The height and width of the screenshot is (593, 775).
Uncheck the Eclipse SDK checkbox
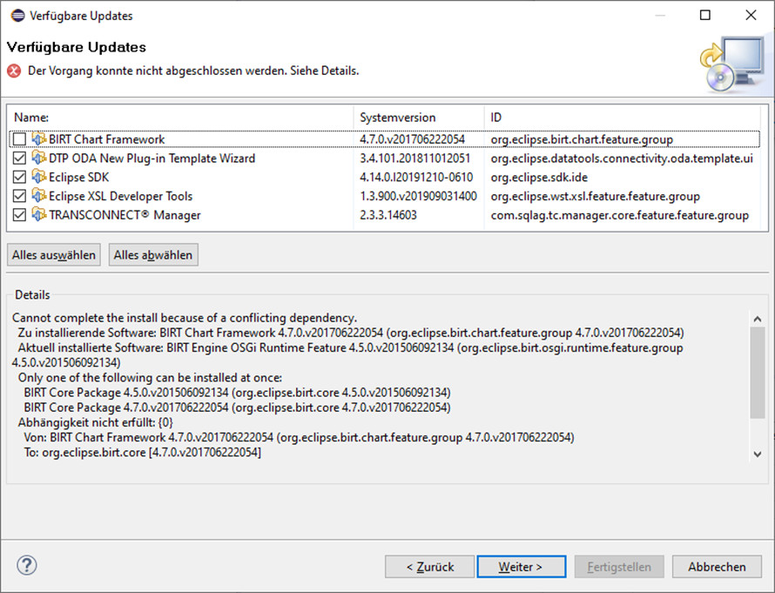pyautogui.click(x=19, y=177)
